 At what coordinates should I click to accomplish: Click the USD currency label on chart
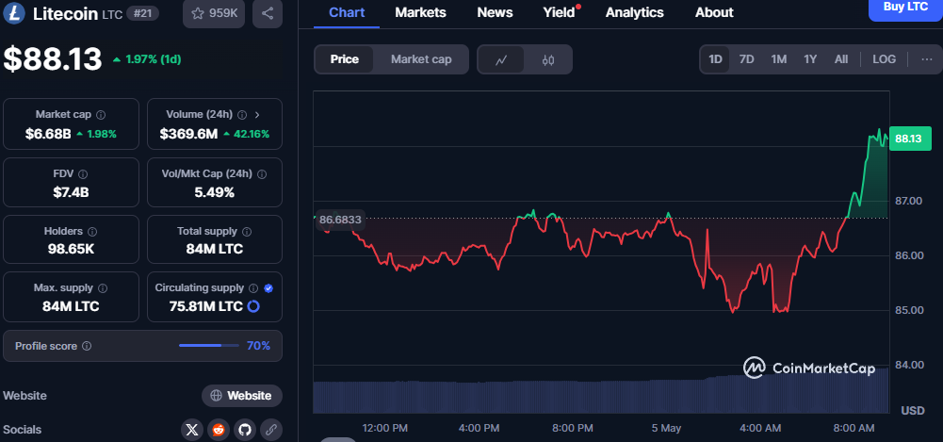coord(912,411)
